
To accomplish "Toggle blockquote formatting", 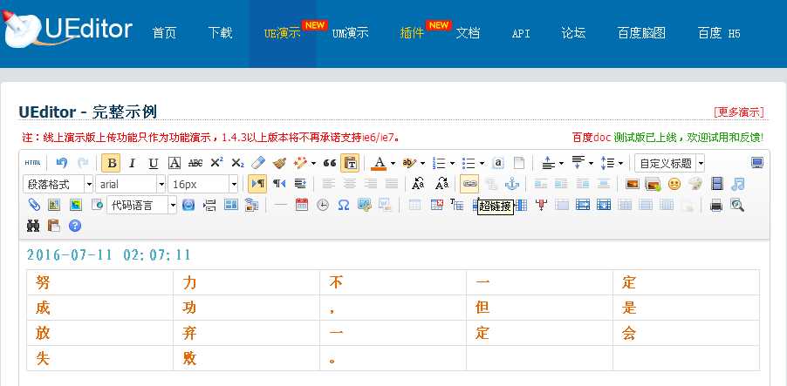I will point(330,163).
